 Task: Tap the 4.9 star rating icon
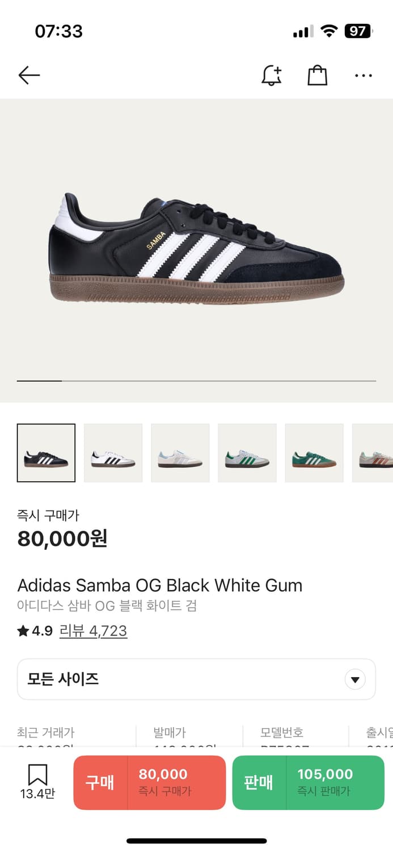point(23,631)
